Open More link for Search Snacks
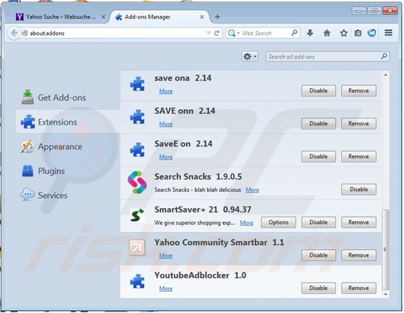This screenshot has height=313, width=404. (252, 190)
